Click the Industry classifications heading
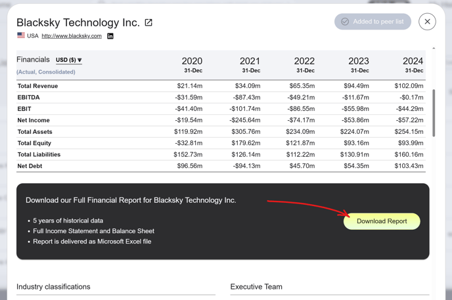This screenshot has height=300, width=452. click(x=53, y=287)
